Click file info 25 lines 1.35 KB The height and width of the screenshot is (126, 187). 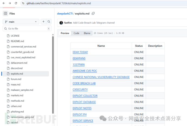(x=109, y=33)
